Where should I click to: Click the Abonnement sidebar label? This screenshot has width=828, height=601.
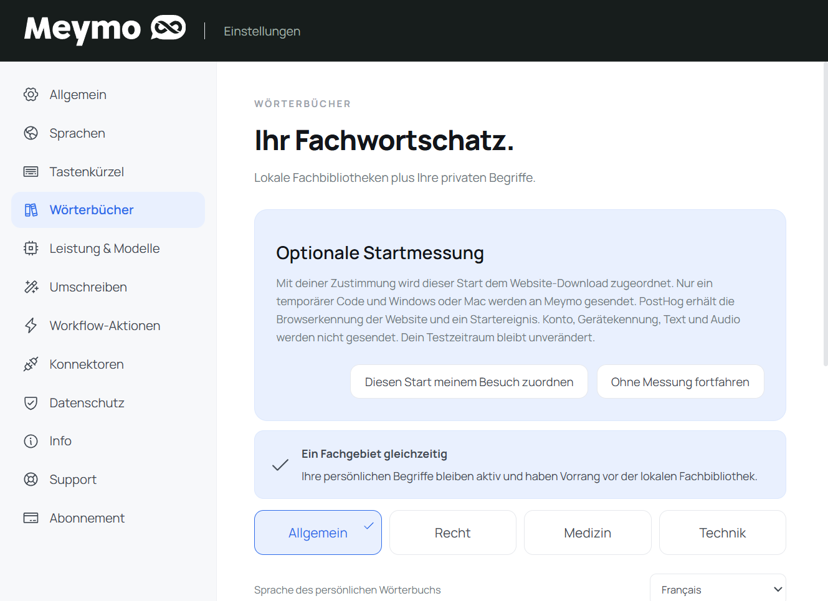coord(87,518)
